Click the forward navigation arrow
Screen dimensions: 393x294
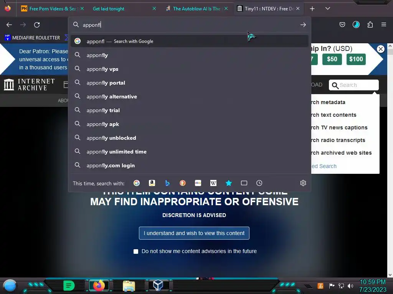23,25
